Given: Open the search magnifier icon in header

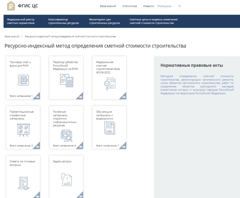Looking at the screenshot, I should [180, 6].
